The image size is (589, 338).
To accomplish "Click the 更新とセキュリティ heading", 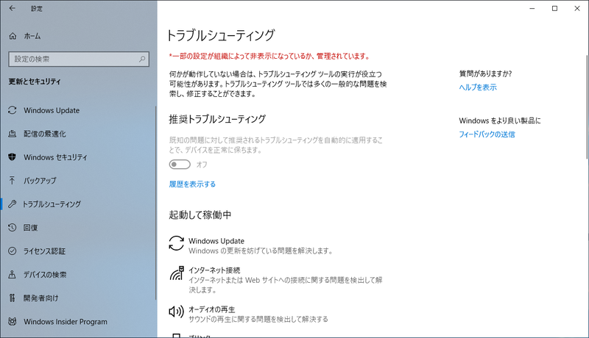I will 35,82.
